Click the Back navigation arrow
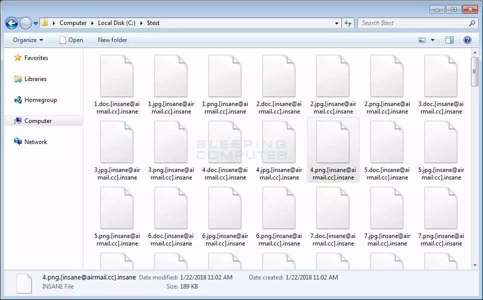The height and width of the screenshot is (300, 483). [11, 23]
